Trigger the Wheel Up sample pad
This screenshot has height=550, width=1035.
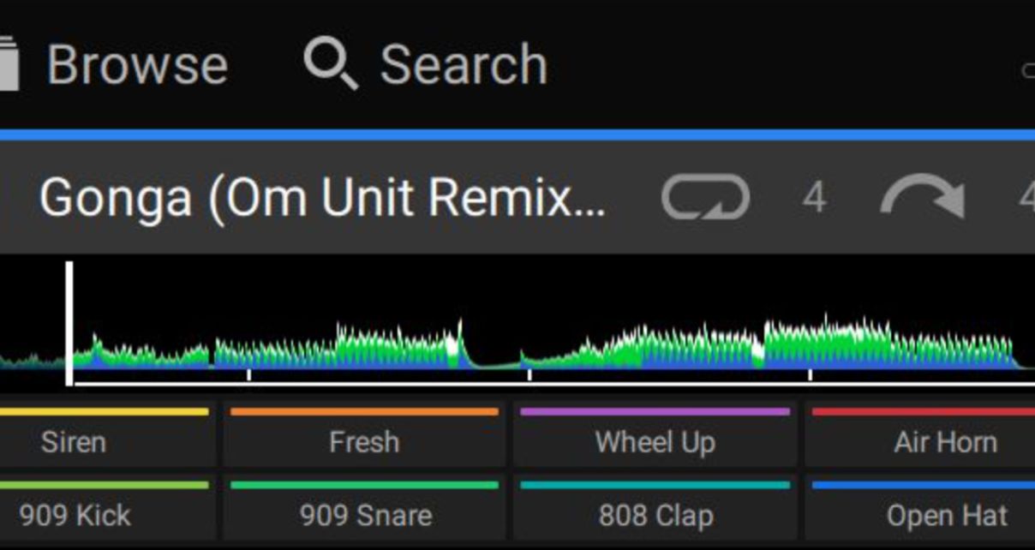[x=655, y=436]
